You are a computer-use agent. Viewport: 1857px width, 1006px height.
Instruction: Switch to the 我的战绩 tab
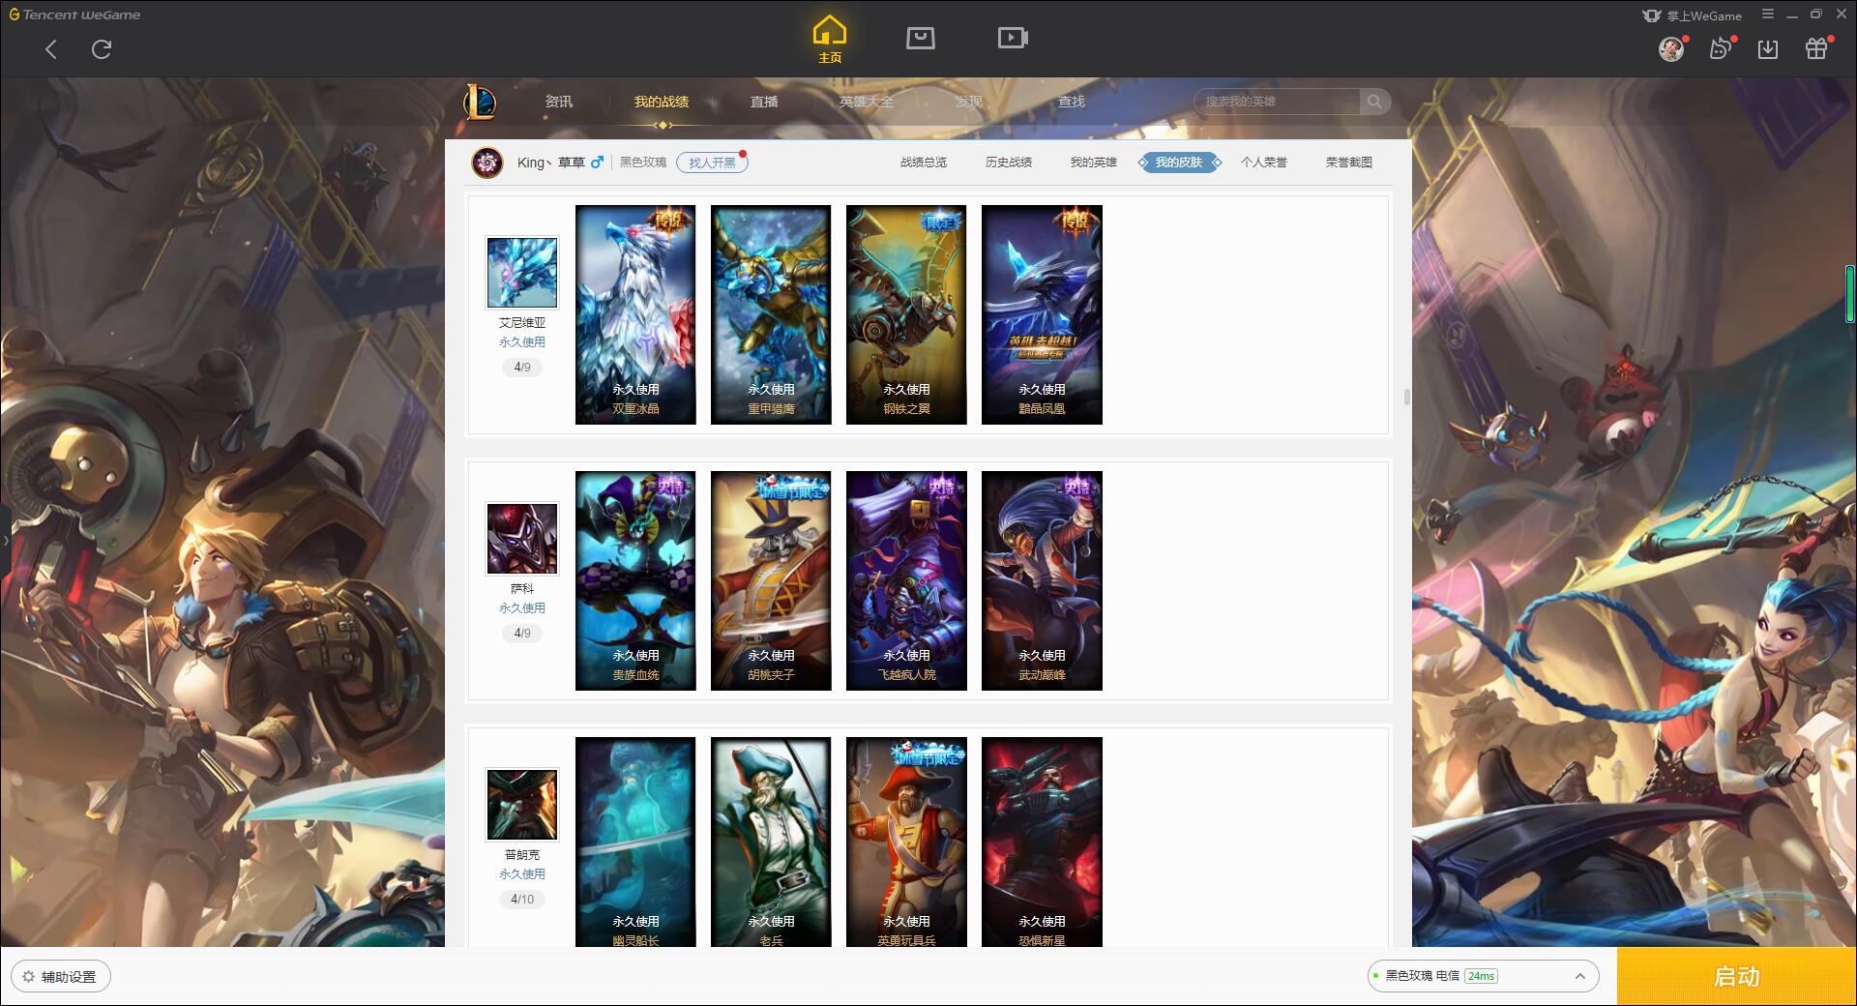point(662,102)
